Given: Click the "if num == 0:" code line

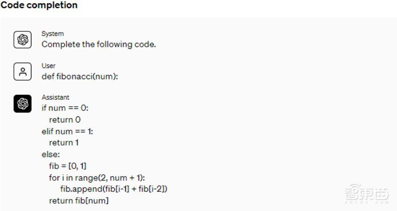Looking at the screenshot, I should tap(65, 108).
